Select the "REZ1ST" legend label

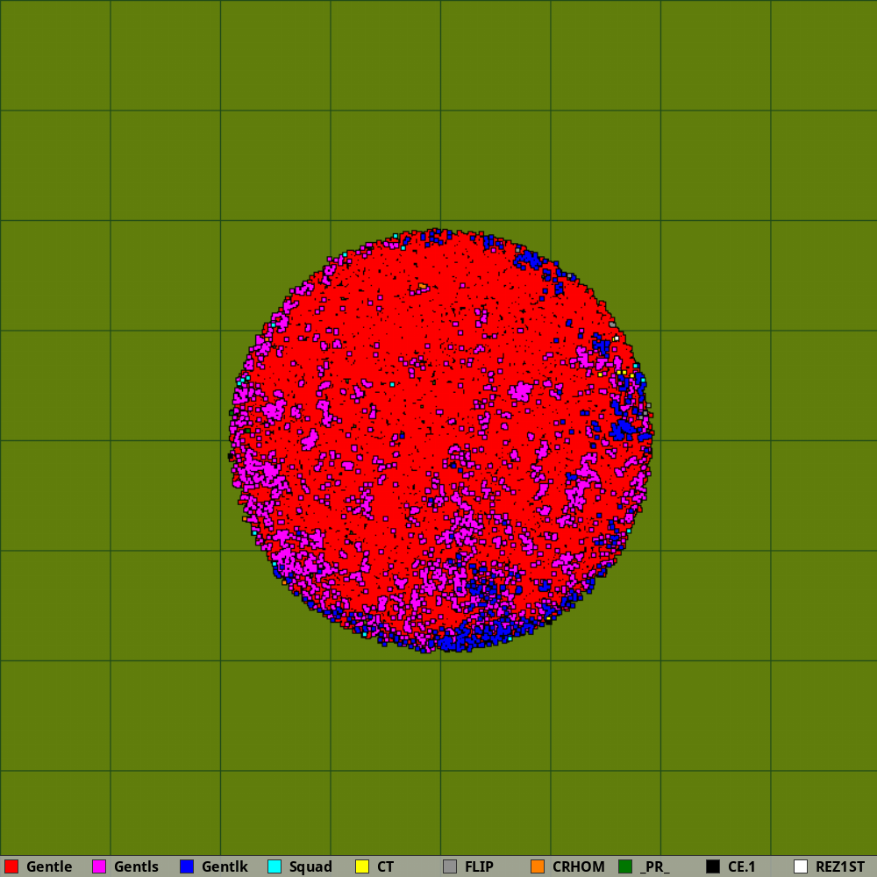(x=840, y=866)
